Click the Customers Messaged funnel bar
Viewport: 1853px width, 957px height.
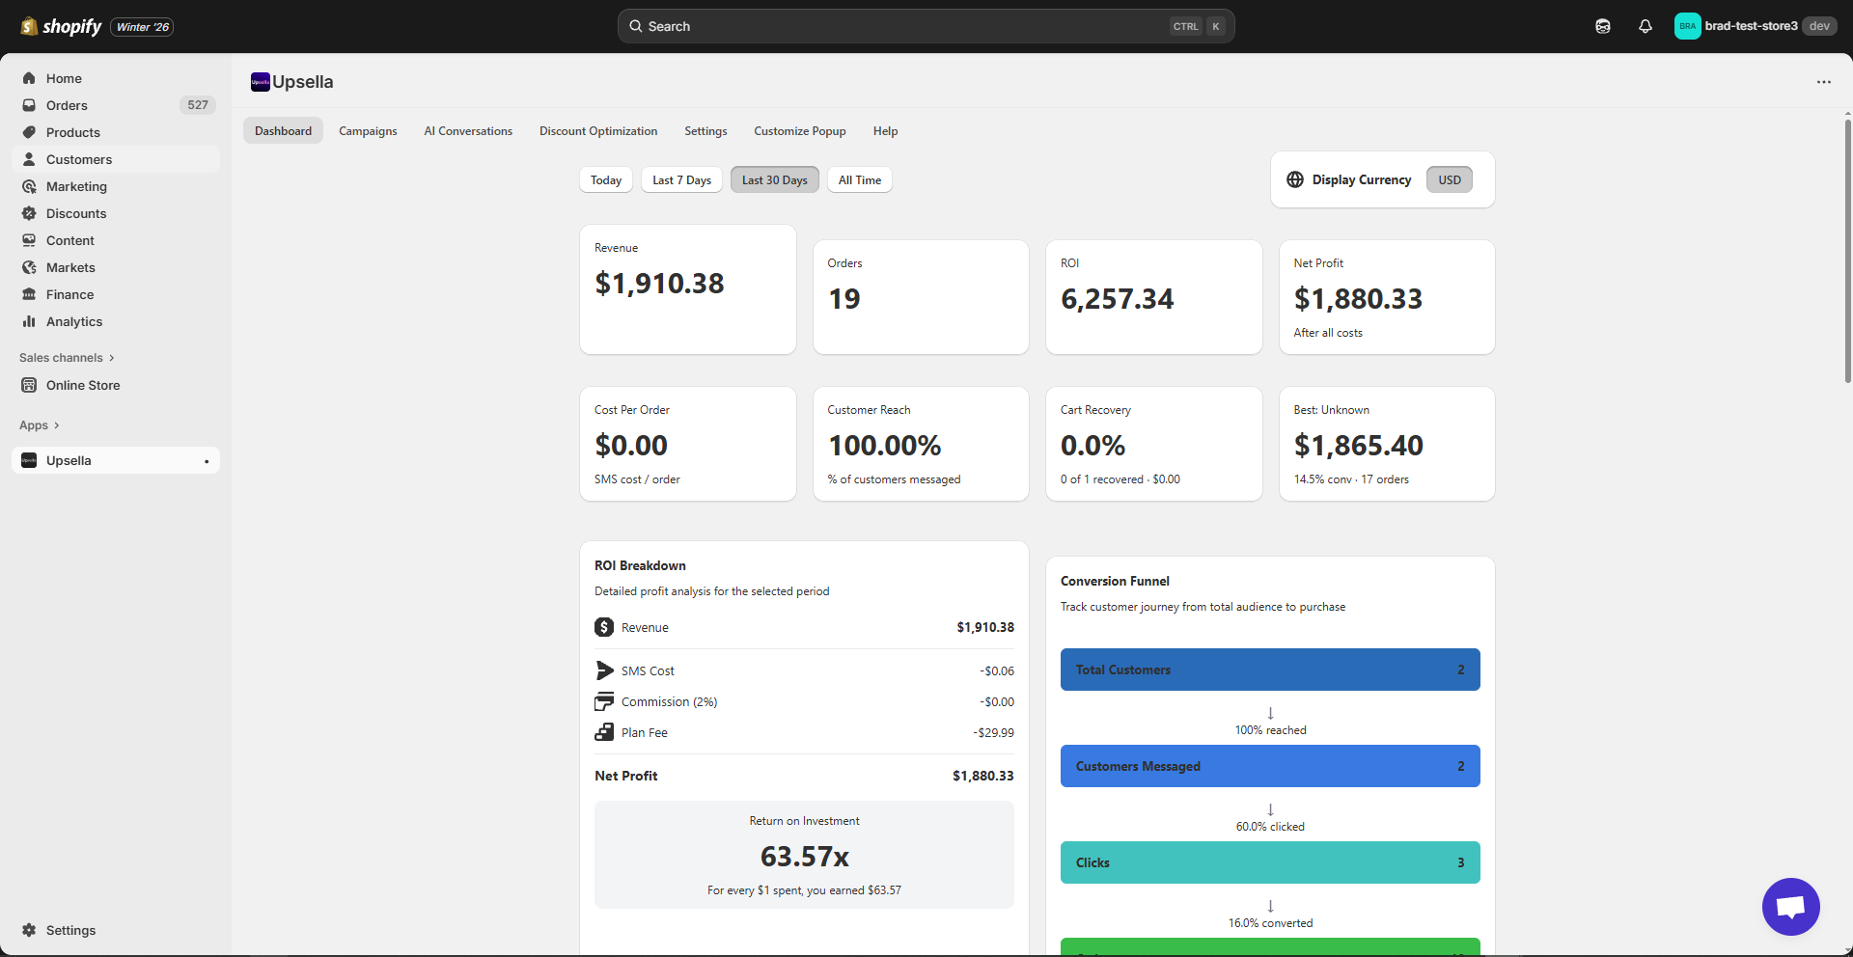1270,766
